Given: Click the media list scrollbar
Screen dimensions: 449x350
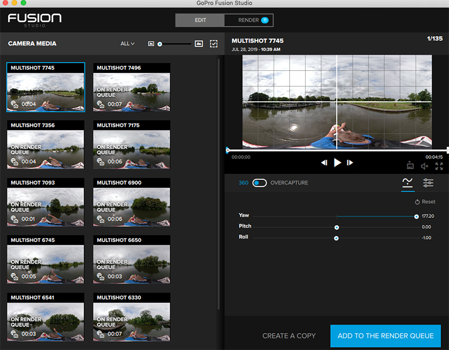Looking at the screenshot, I should pos(219,183).
